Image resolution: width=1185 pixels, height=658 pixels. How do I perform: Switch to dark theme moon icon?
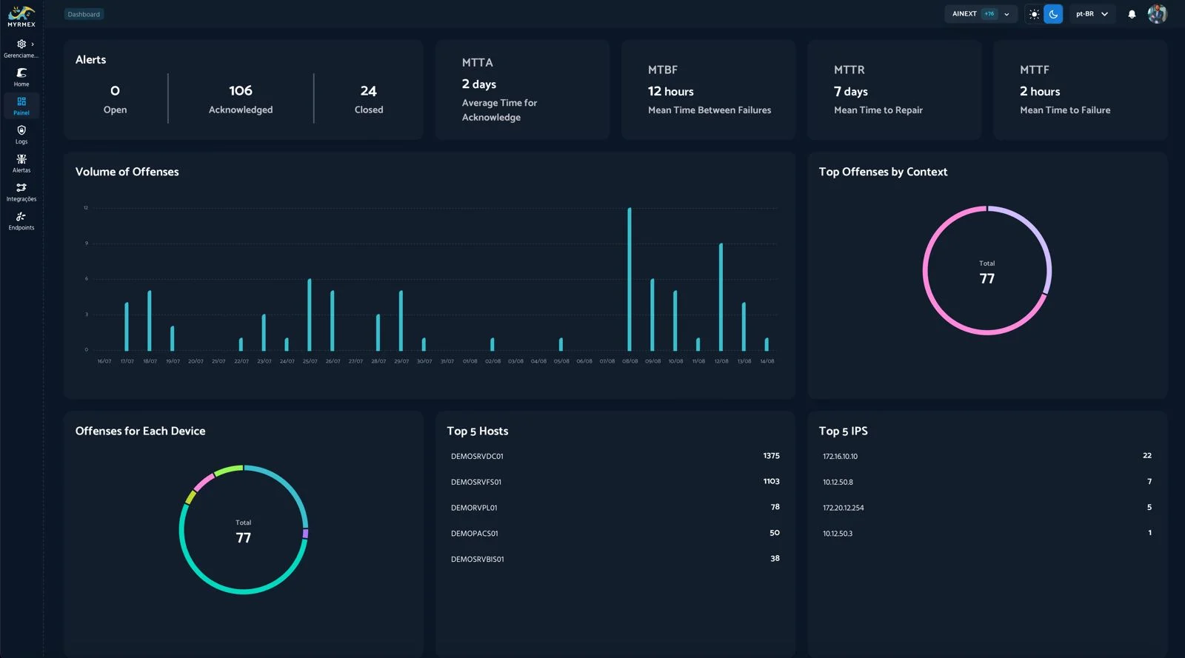(1053, 14)
